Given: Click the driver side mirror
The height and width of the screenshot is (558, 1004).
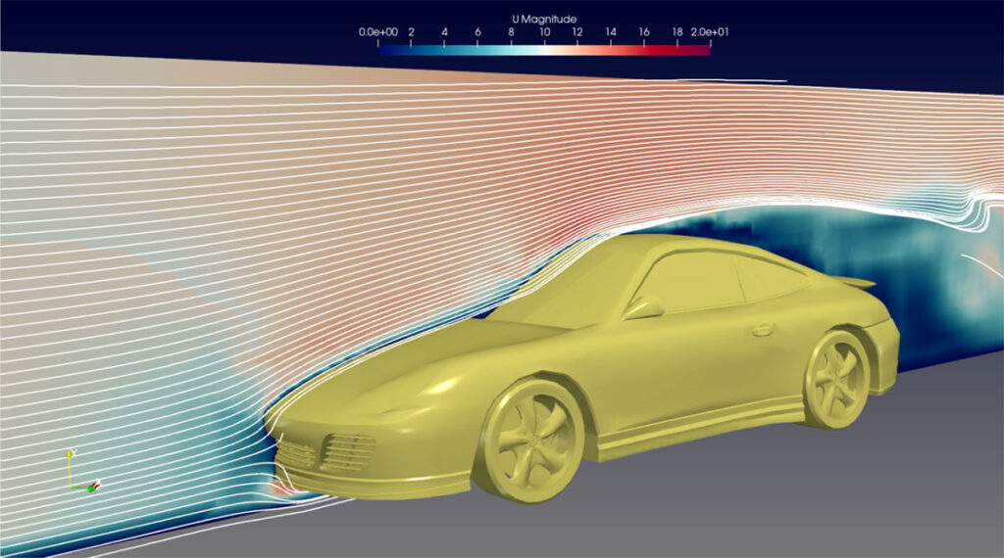Looking at the screenshot, I should coord(643,307).
